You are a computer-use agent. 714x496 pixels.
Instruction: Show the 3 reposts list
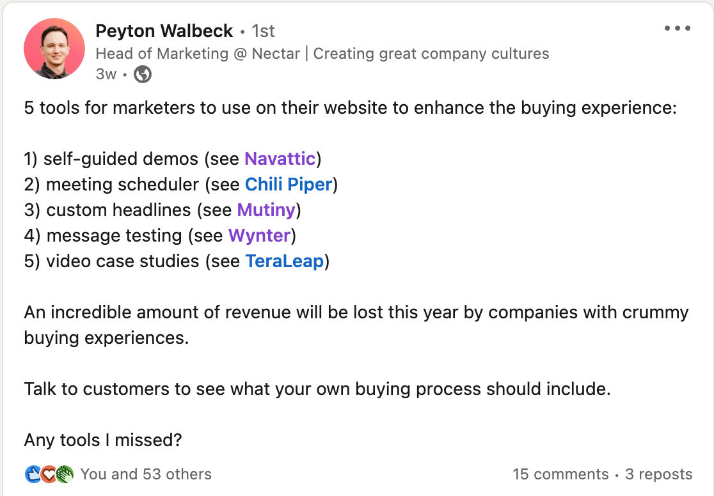[658, 474]
